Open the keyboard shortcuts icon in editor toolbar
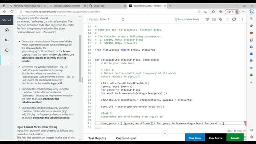 coord(214,19)
